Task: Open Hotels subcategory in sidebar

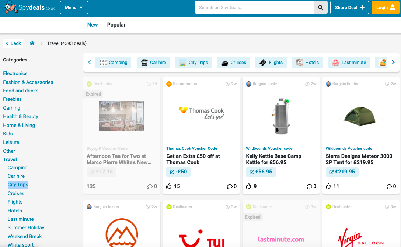Action: click(x=15, y=211)
